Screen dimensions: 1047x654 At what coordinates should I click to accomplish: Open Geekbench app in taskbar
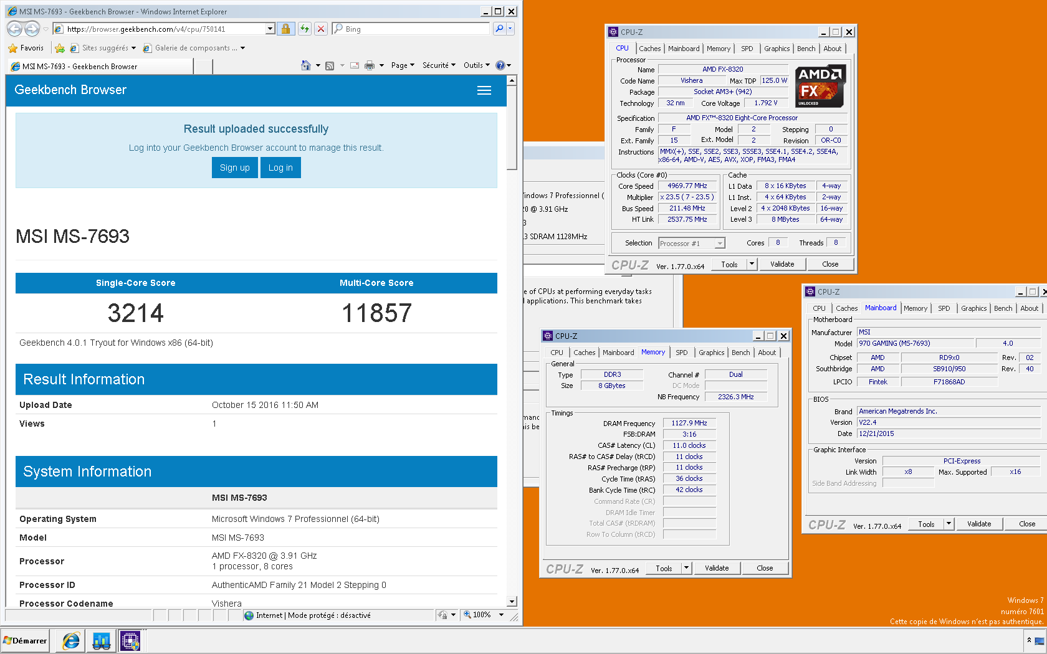click(x=101, y=640)
